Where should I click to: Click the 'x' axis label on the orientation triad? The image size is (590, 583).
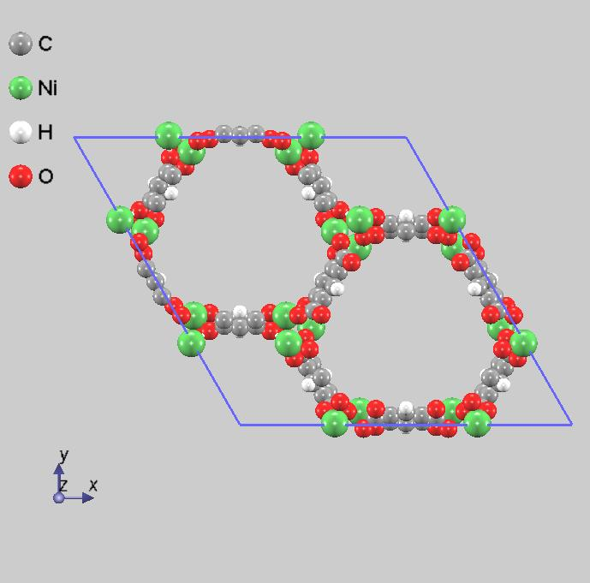[93, 485]
